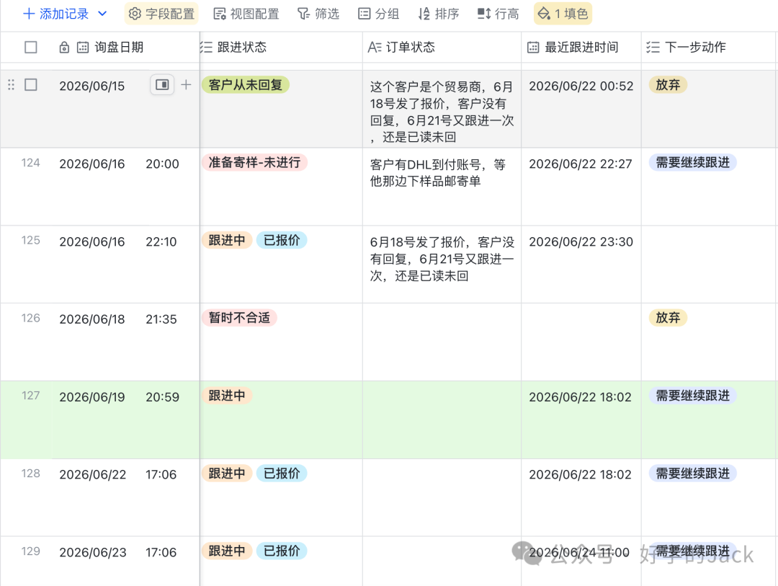Open the dropdown arrow next to 添加记录

pyautogui.click(x=102, y=14)
